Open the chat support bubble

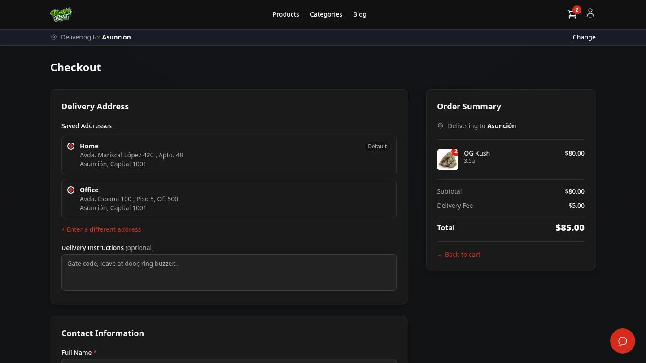coord(622,341)
